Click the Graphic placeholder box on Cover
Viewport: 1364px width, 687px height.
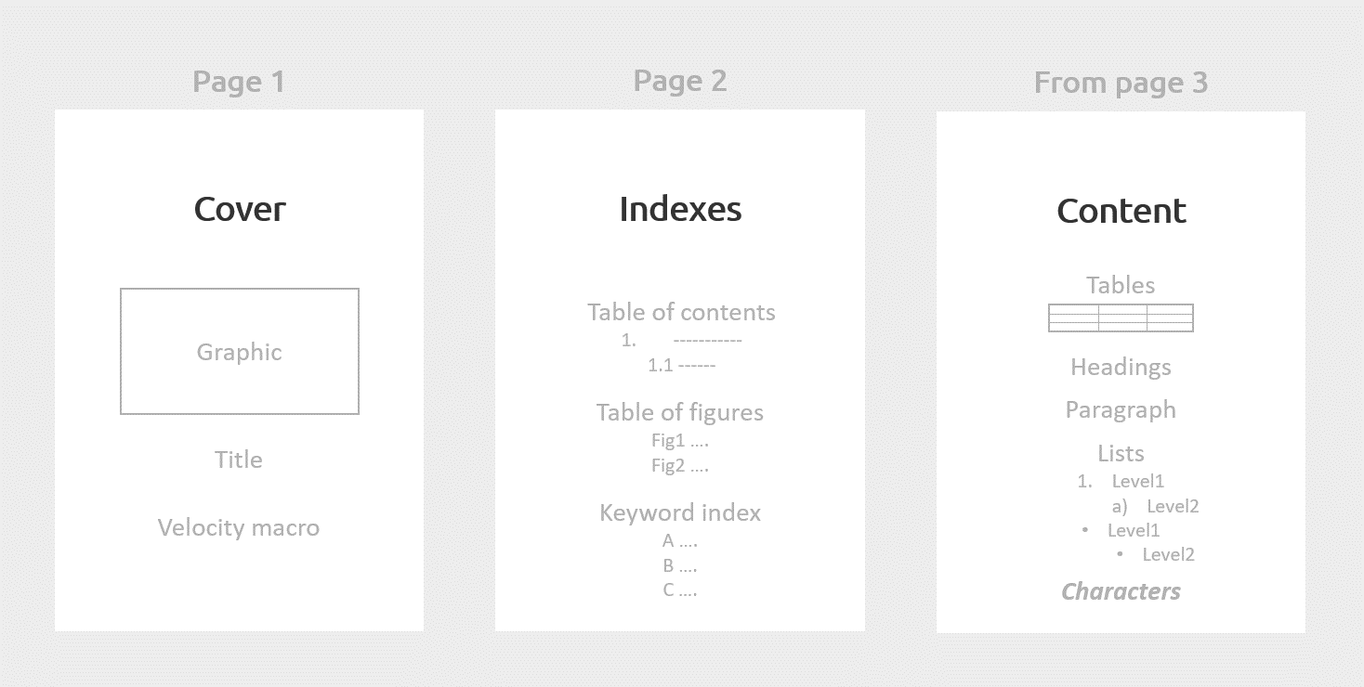(x=239, y=351)
